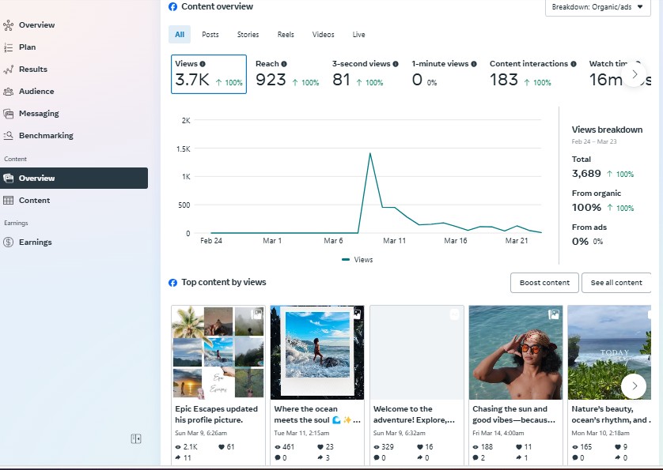Image resolution: width=663 pixels, height=470 pixels.
Task: Open Welcome to the adventure post
Action: (416, 352)
